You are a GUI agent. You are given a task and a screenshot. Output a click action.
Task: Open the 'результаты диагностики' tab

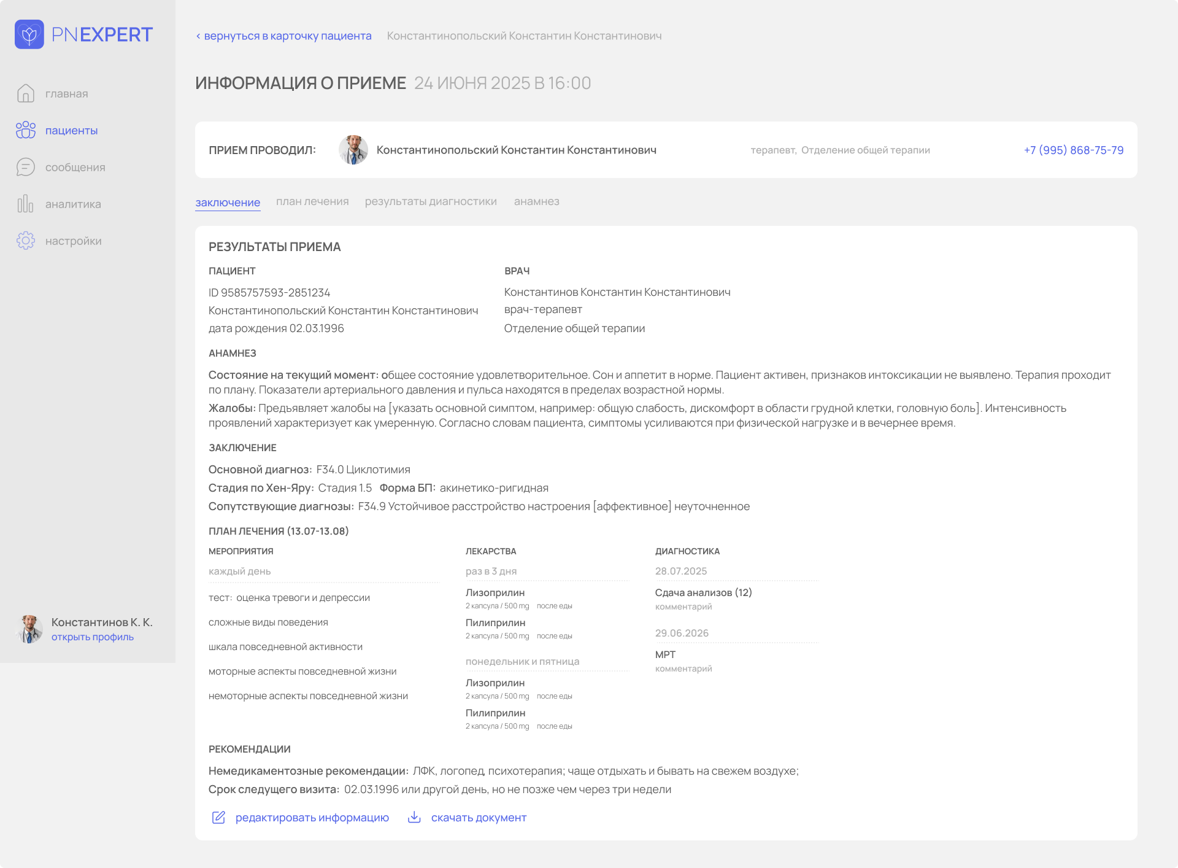pos(431,201)
